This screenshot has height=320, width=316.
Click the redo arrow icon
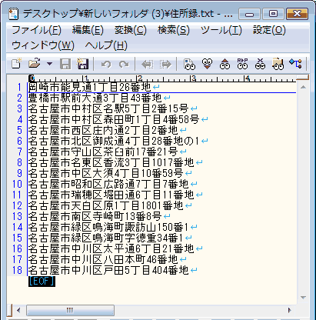point(124,64)
